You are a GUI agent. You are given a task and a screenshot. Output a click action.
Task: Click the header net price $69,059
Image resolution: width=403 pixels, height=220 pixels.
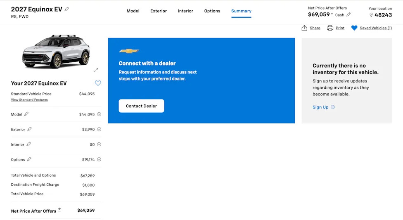tap(319, 14)
